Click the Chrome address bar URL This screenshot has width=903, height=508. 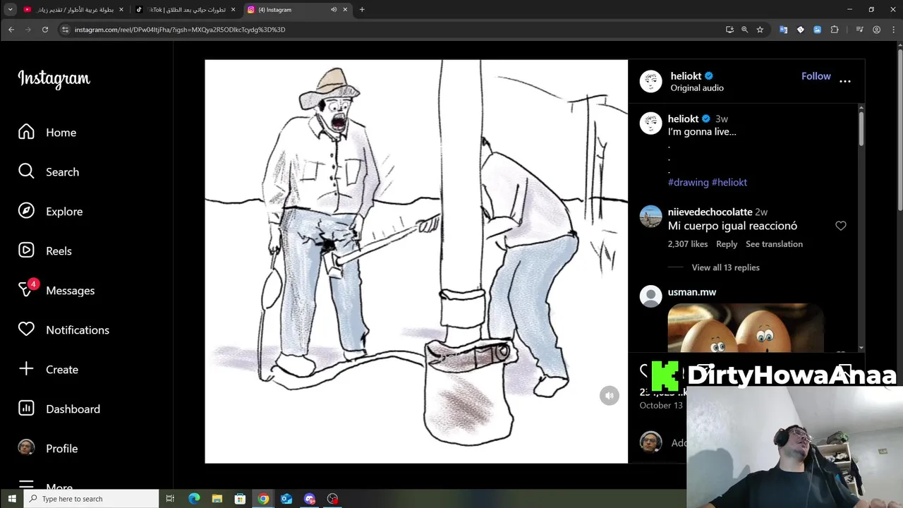[x=180, y=30]
